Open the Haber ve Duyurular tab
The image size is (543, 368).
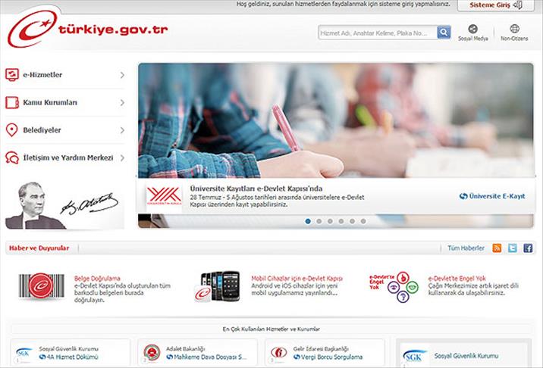(39, 248)
